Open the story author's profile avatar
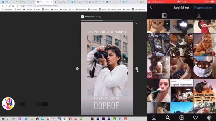Screen dimensions: 216x121 click(x=82, y=17)
